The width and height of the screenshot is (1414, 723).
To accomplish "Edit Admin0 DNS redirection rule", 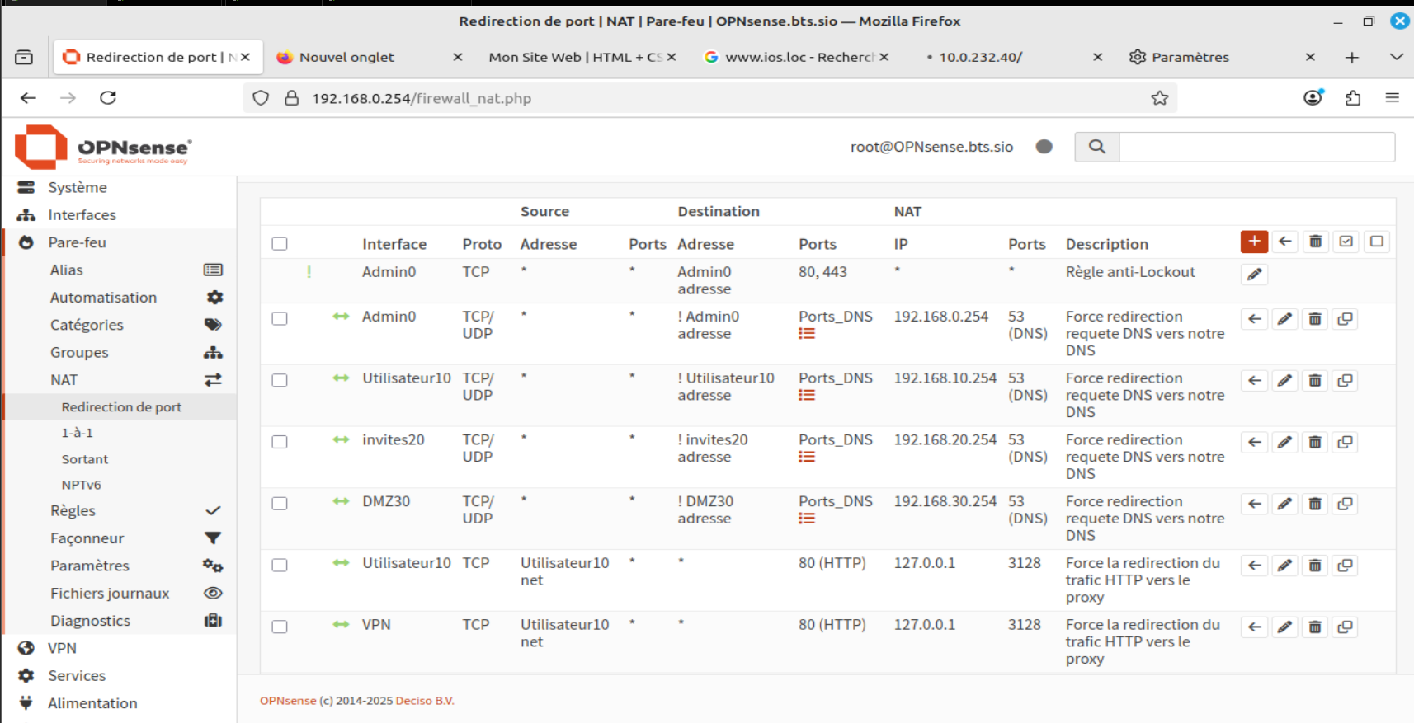I will tap(1284, 319).
